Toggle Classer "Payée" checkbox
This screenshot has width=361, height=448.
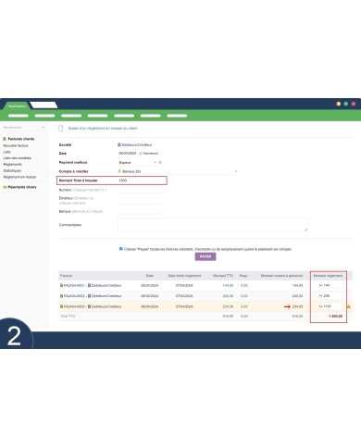pyautogui.click(x=121, y=249)
